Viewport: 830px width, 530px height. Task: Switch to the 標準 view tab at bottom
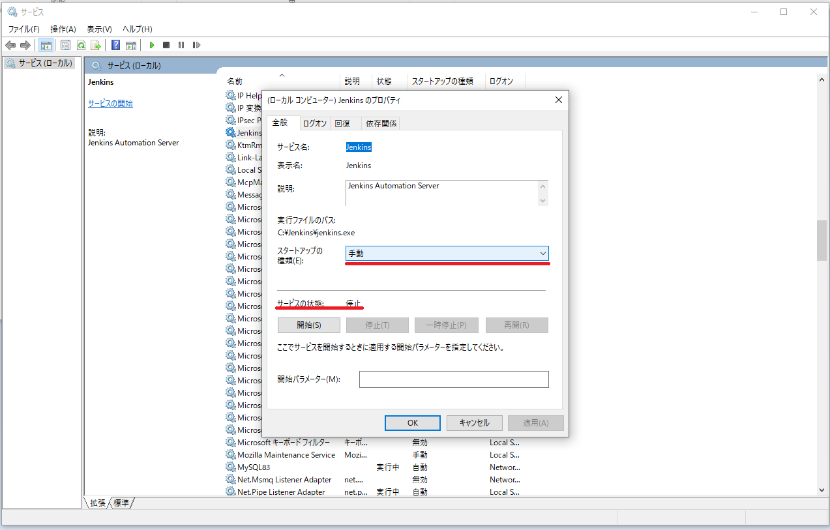click(x=122, y=503)
